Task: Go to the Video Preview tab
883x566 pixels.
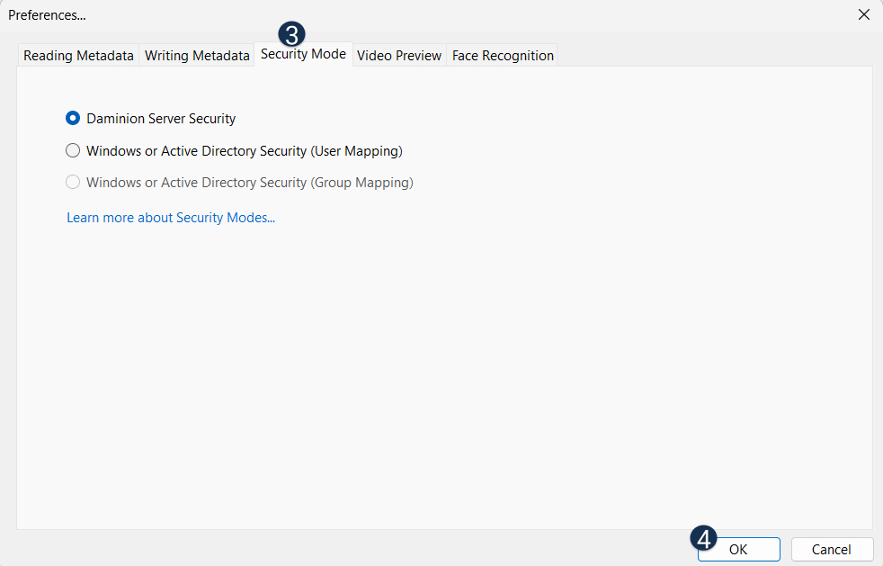Action: pos(399,56)
